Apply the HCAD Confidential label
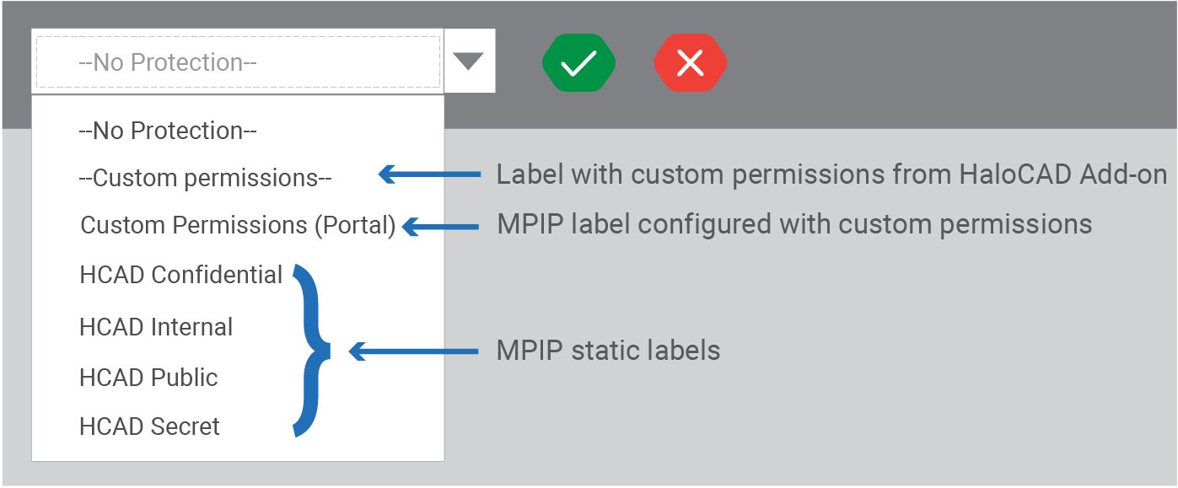1178x488 pixels. [x=180, y=275]
